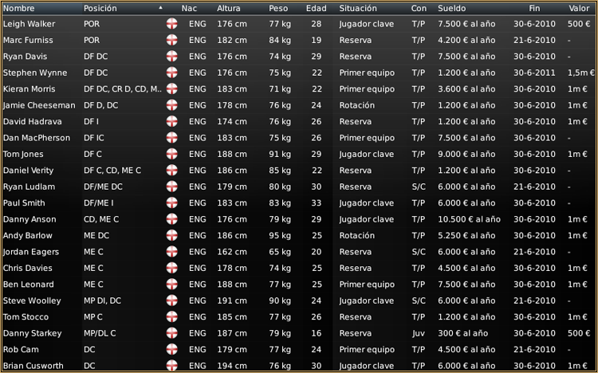This screenshot has height=373, width=598.
Task: Click England flag icon in David Hadrava row
Action: click(x=172, y=121)
